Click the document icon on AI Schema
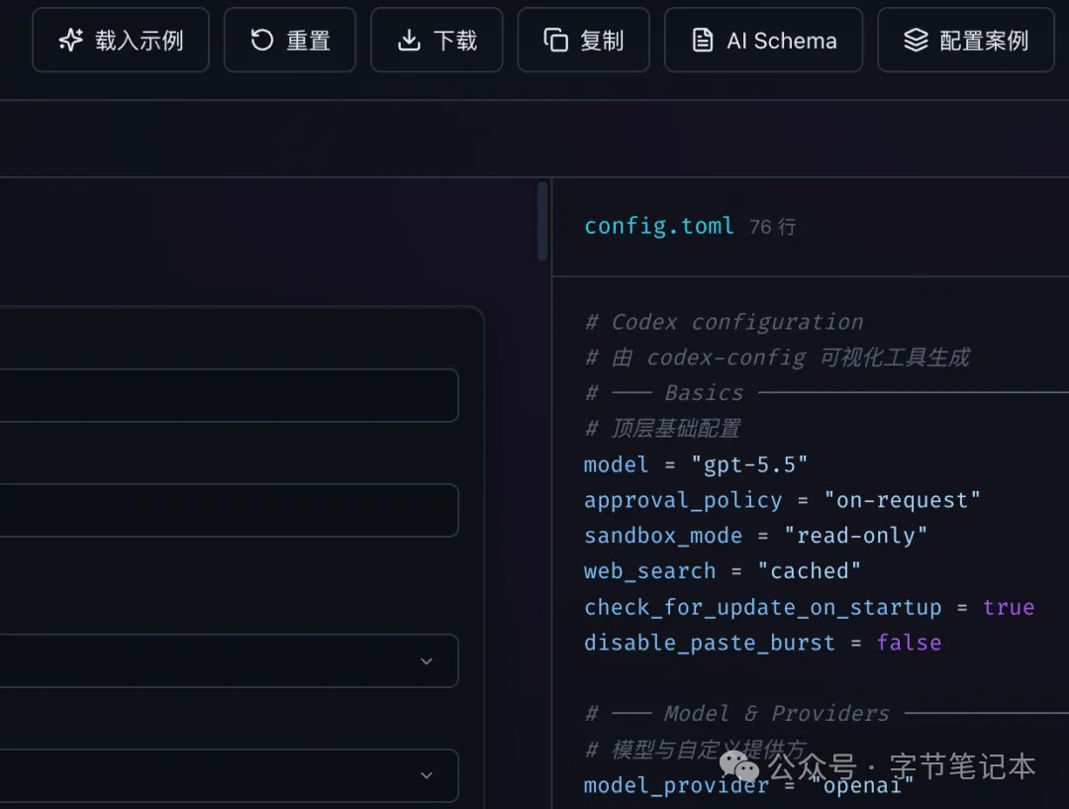1069x809 pixels. click(703, 41)
